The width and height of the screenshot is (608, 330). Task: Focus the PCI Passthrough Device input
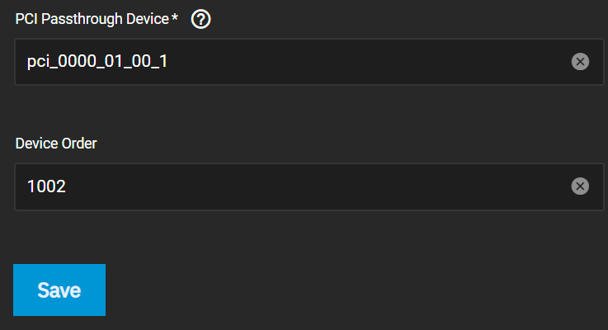(309, 62)
